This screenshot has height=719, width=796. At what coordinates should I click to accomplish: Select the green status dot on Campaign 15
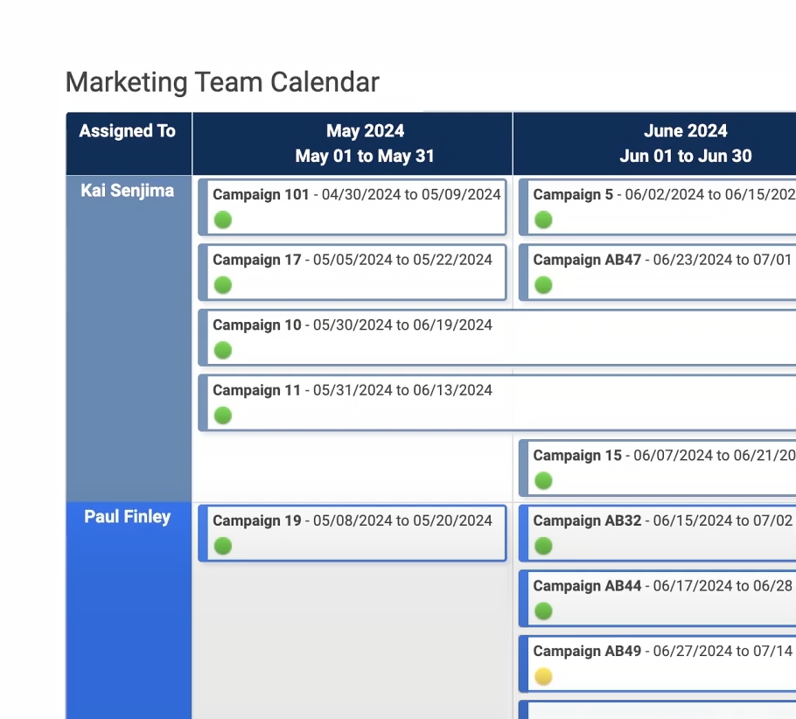(x=543, y=480)
